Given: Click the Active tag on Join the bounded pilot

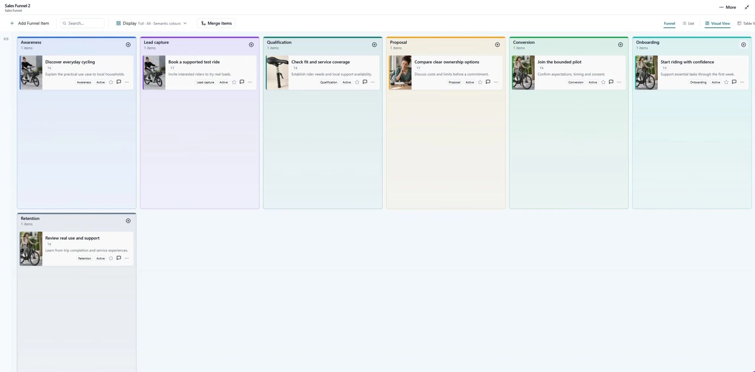Looking at the screenshot, I should coord(593,82).
